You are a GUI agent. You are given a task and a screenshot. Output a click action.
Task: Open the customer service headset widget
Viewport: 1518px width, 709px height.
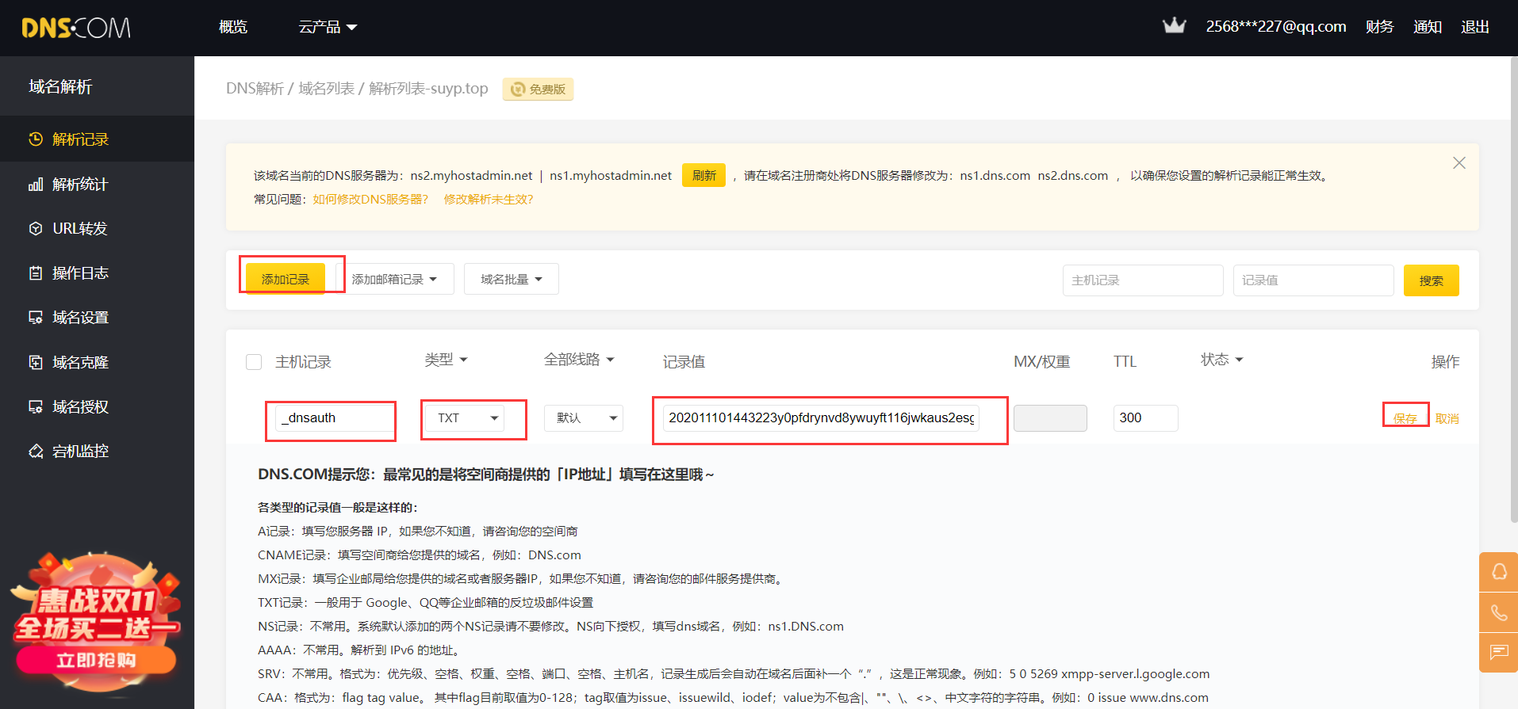(x=1499, y=572)
